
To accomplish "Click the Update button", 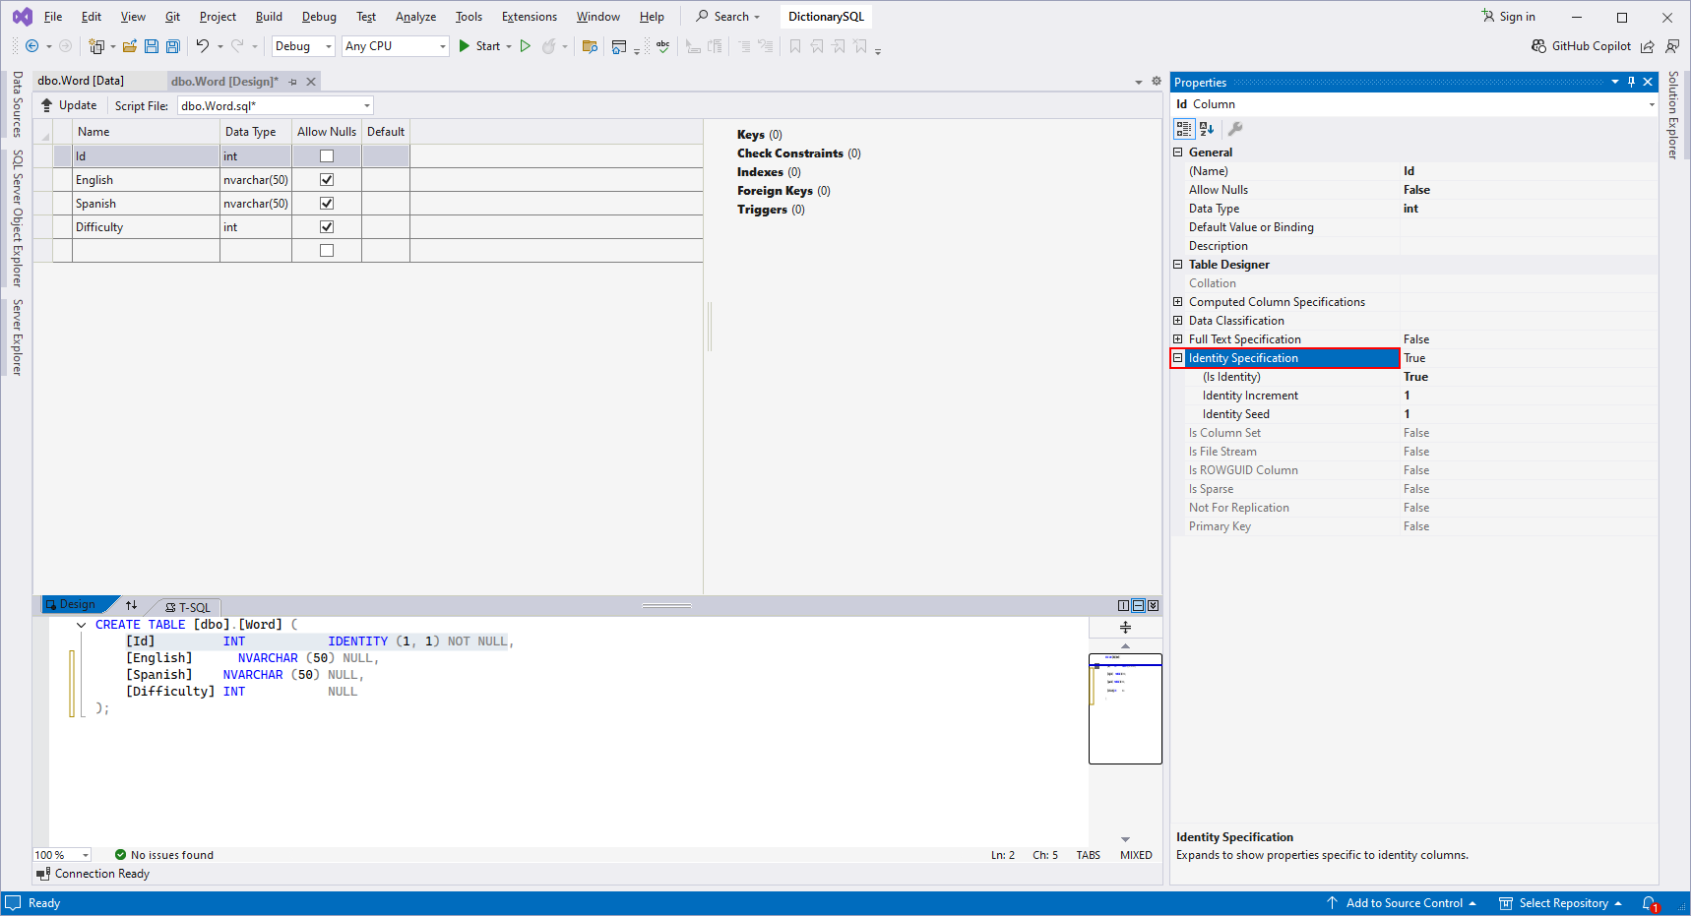I will click(68, 104).
